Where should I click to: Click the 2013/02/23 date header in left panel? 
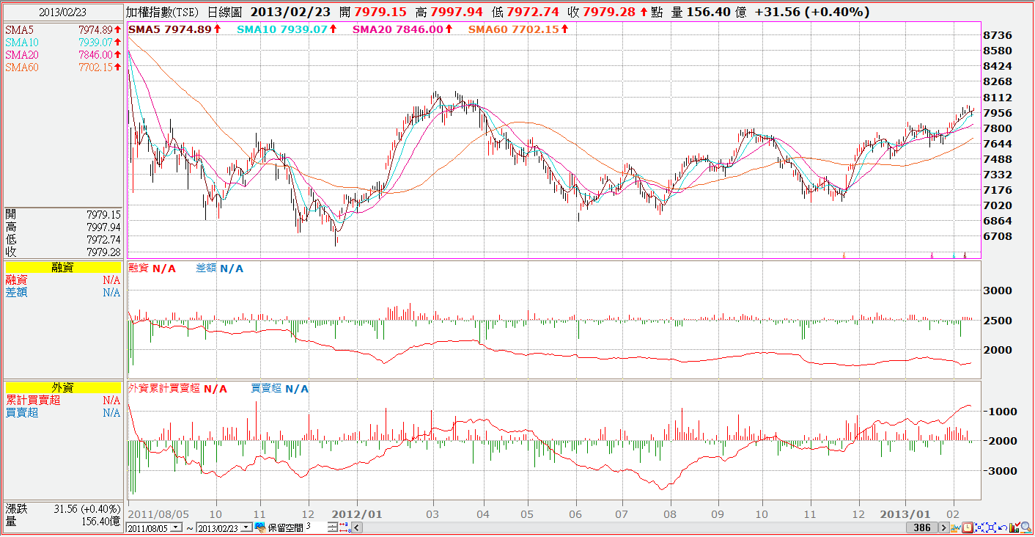62,12
